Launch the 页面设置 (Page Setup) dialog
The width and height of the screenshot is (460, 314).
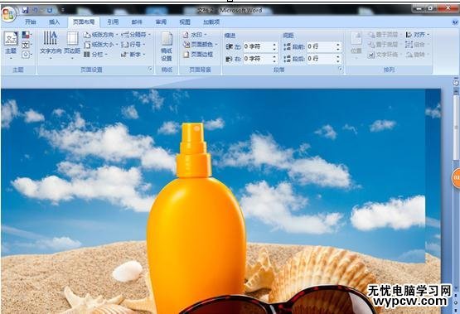[150, 70]
